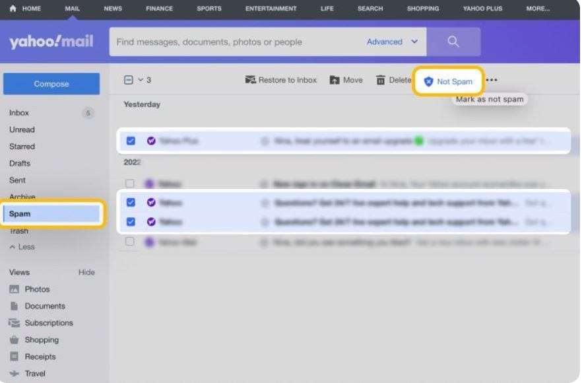Open the Entertainment section

[x=270, y=9]
